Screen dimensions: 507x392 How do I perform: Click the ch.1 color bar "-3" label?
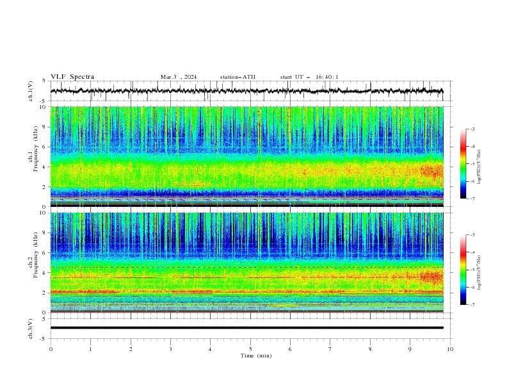coord(472,129)
